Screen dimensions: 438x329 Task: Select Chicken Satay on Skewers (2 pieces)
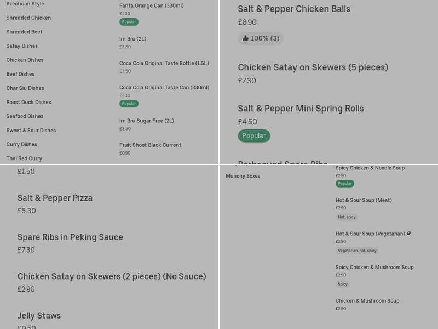coord(112,276)
